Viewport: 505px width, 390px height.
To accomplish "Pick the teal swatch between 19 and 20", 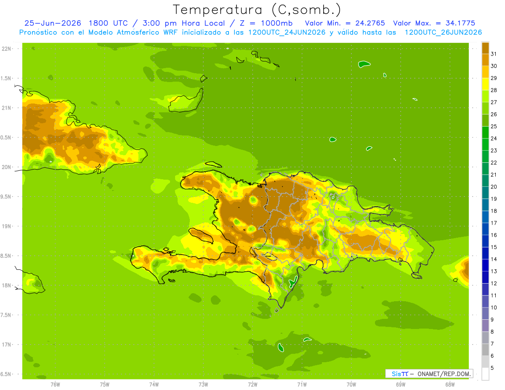I will point(485,193).
